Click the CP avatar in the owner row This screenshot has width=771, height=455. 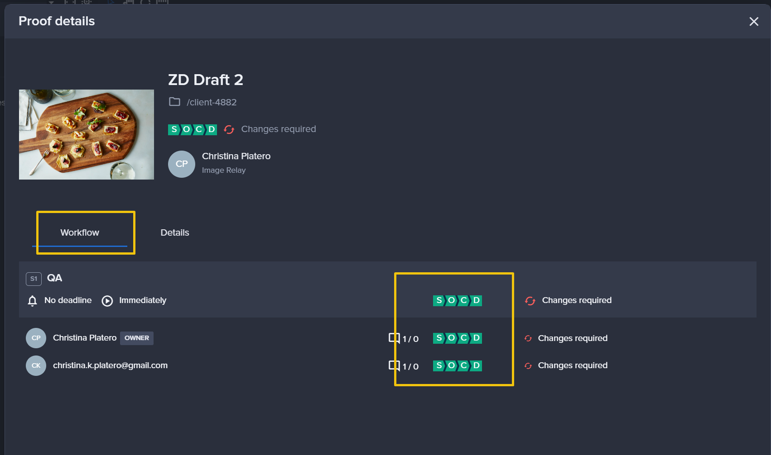click(36, 338)
